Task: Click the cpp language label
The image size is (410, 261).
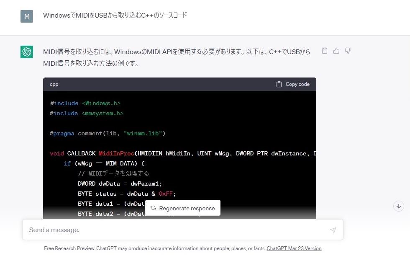Action: tap(54, 84)
